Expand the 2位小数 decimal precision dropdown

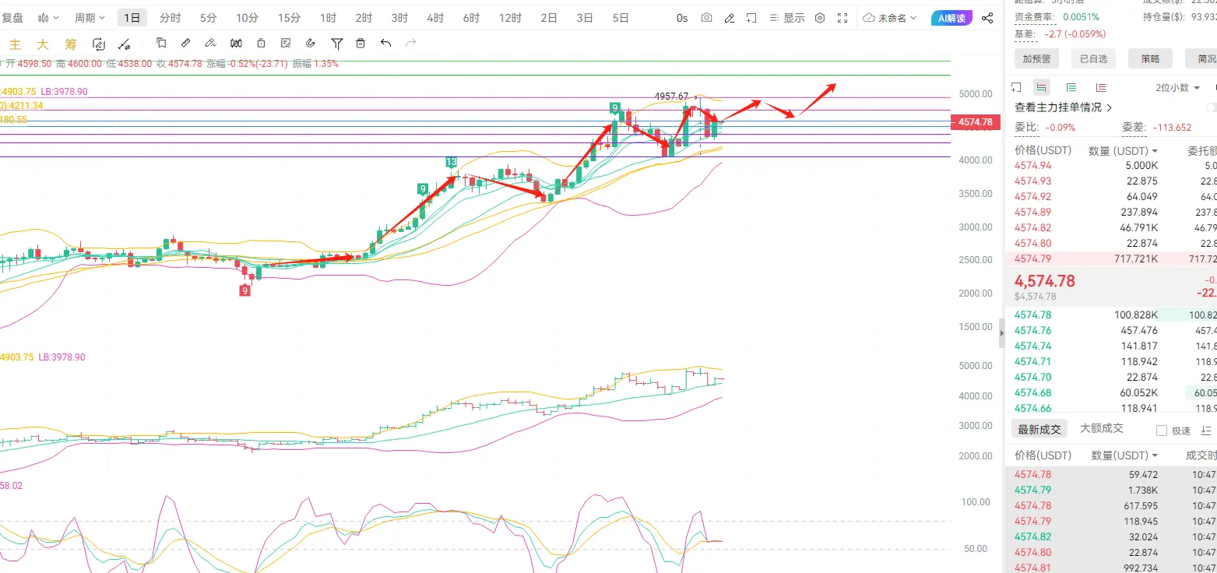pyautogui.click(x=1177, y=87)
